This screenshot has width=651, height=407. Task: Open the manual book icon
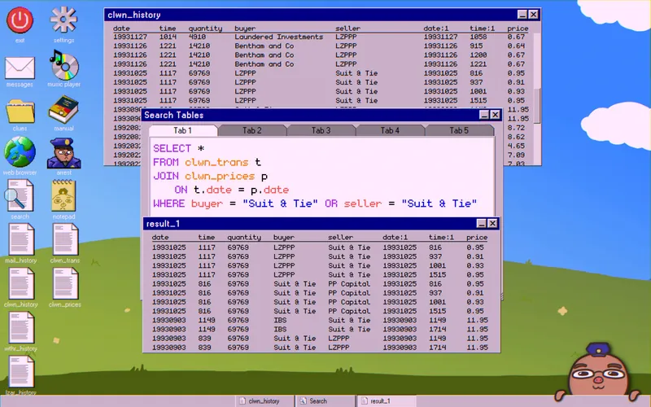[x=63, y=109]
